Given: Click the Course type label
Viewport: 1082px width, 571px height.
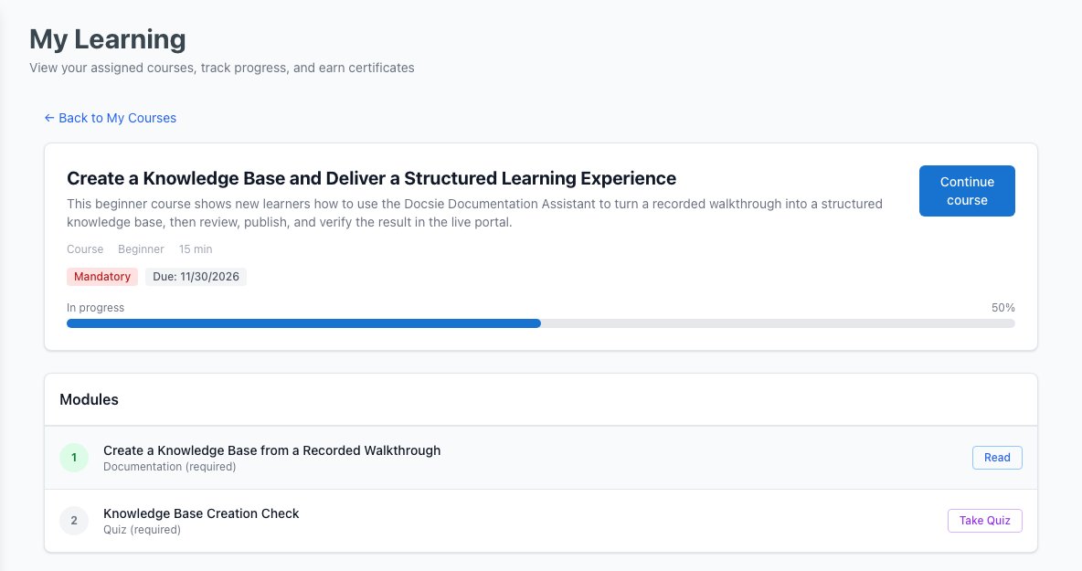Looking at the screenshot, I should point(85,248).
